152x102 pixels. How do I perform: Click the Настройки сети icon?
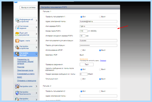click(x=17, y=86)
